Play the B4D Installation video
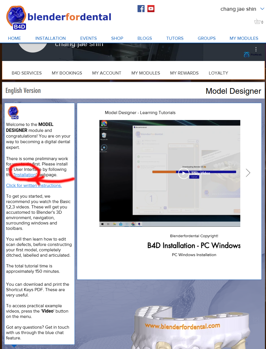Viewport: 266px width, 349px height. (x=184, y=173)
